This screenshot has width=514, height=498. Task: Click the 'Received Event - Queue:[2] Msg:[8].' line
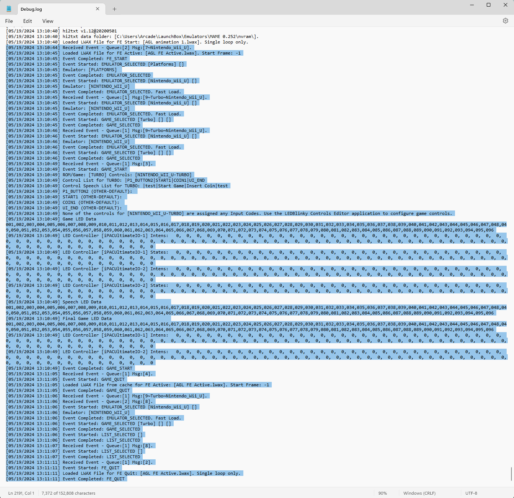tap(79, 401)
